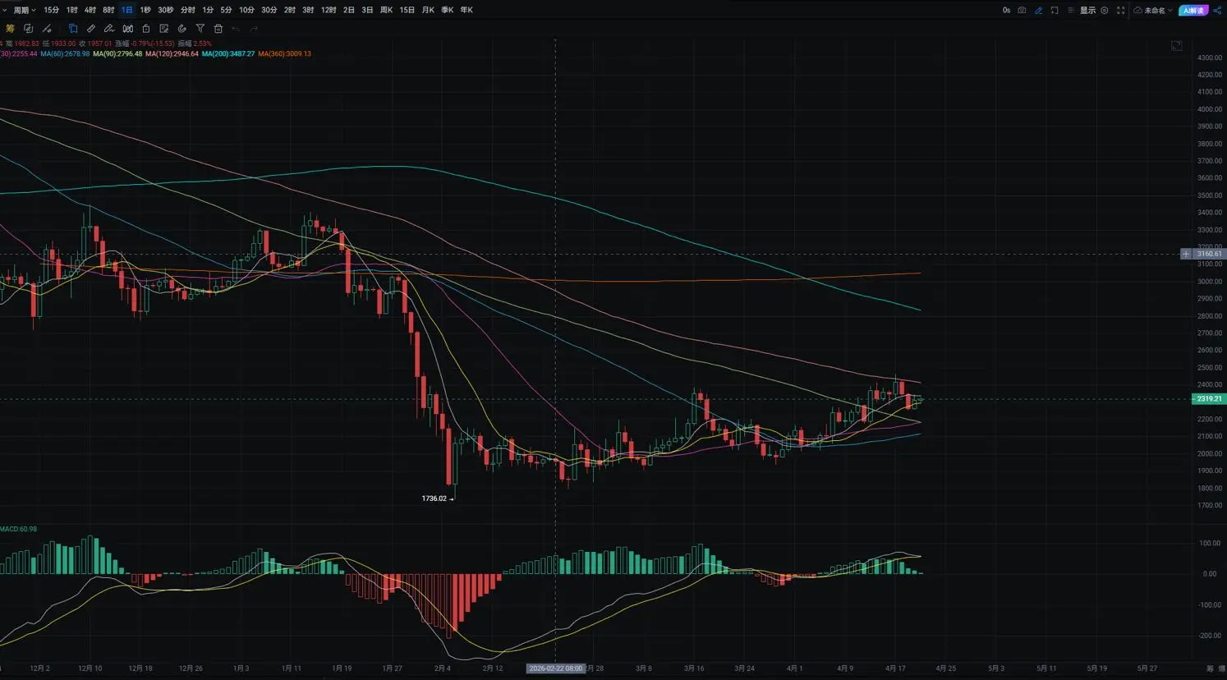Select the 1秒 timeframe

[x=145, y=10]
